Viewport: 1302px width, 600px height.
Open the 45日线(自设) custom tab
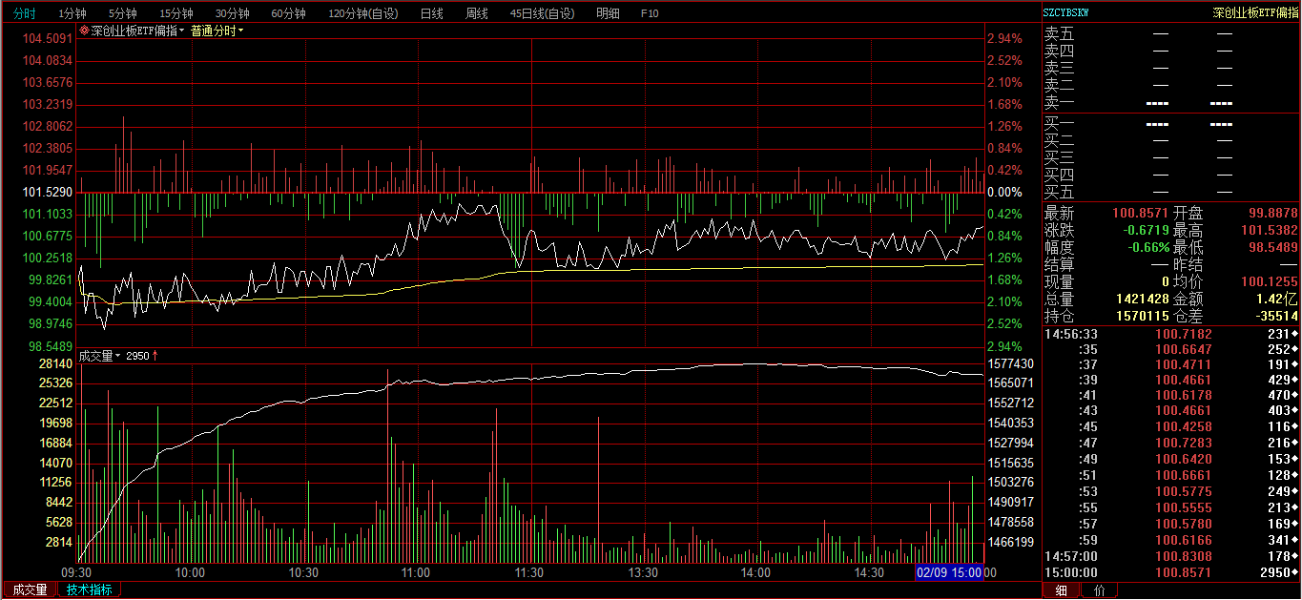(x=543, y=13)
